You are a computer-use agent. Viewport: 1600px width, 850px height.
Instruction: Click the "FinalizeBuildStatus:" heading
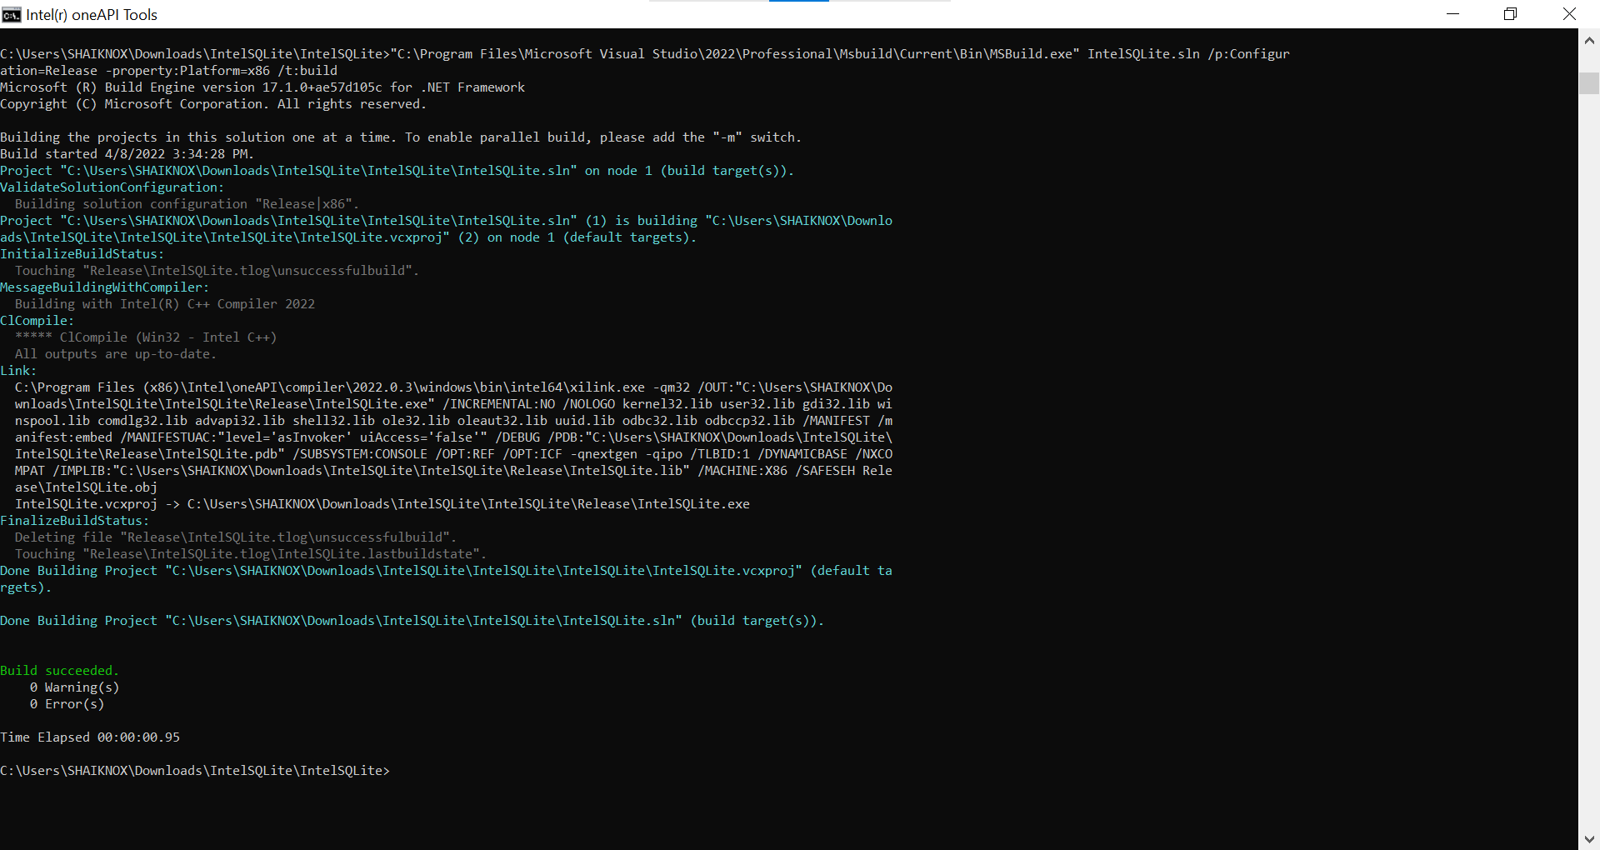point(75,521)
